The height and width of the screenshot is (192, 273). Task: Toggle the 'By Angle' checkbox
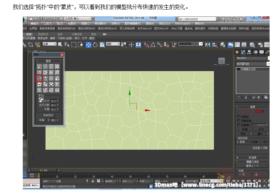239,125
